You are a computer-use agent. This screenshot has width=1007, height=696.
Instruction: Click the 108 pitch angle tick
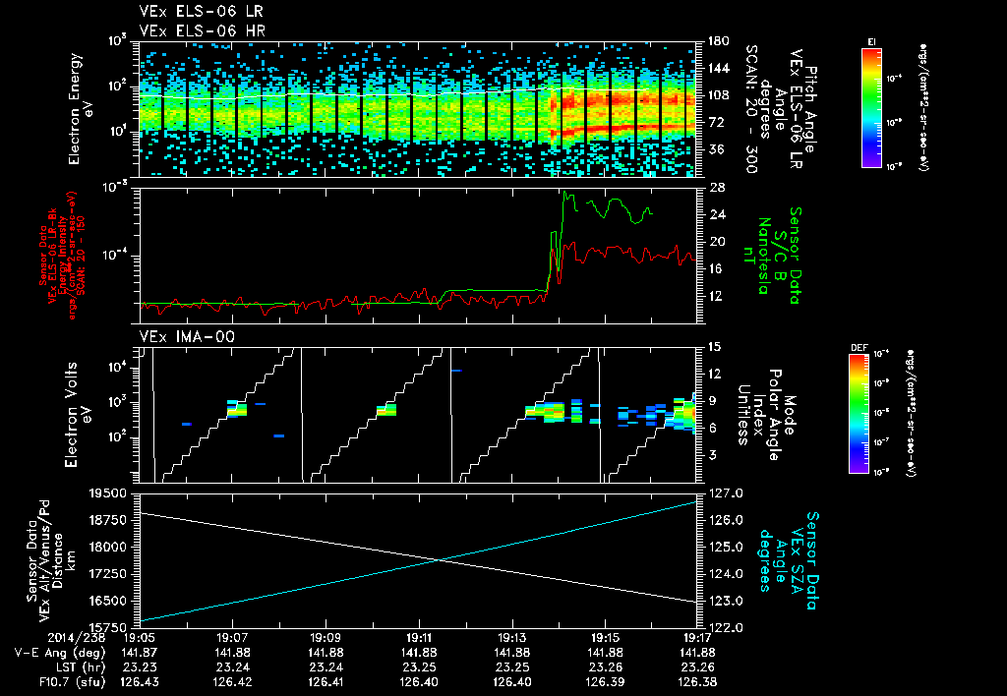tap(718, 95)
